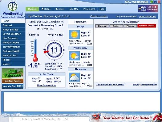This screenshot has height=122, width=162.
Task: Click the Change Location link
Action: click(99, 16)
